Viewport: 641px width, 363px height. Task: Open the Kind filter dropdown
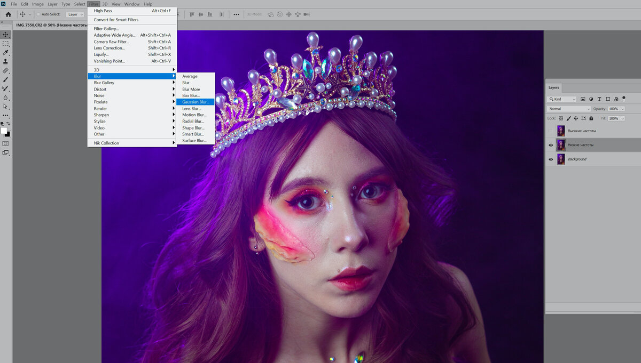tap(562, 99)
